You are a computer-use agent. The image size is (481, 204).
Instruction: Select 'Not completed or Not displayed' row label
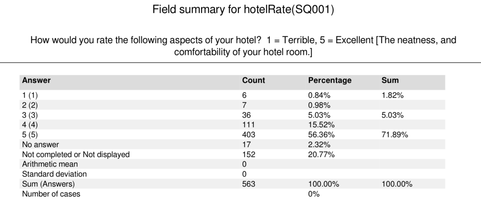point(76,154)
